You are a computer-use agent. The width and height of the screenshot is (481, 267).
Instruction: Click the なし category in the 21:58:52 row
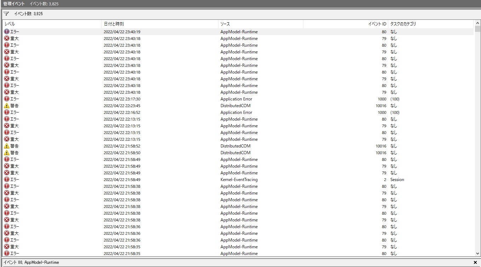point(394,146)
